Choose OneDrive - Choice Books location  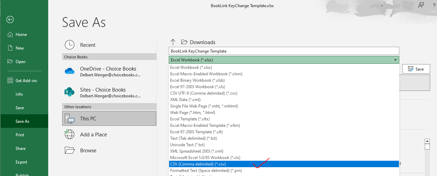tap(109, 71)
